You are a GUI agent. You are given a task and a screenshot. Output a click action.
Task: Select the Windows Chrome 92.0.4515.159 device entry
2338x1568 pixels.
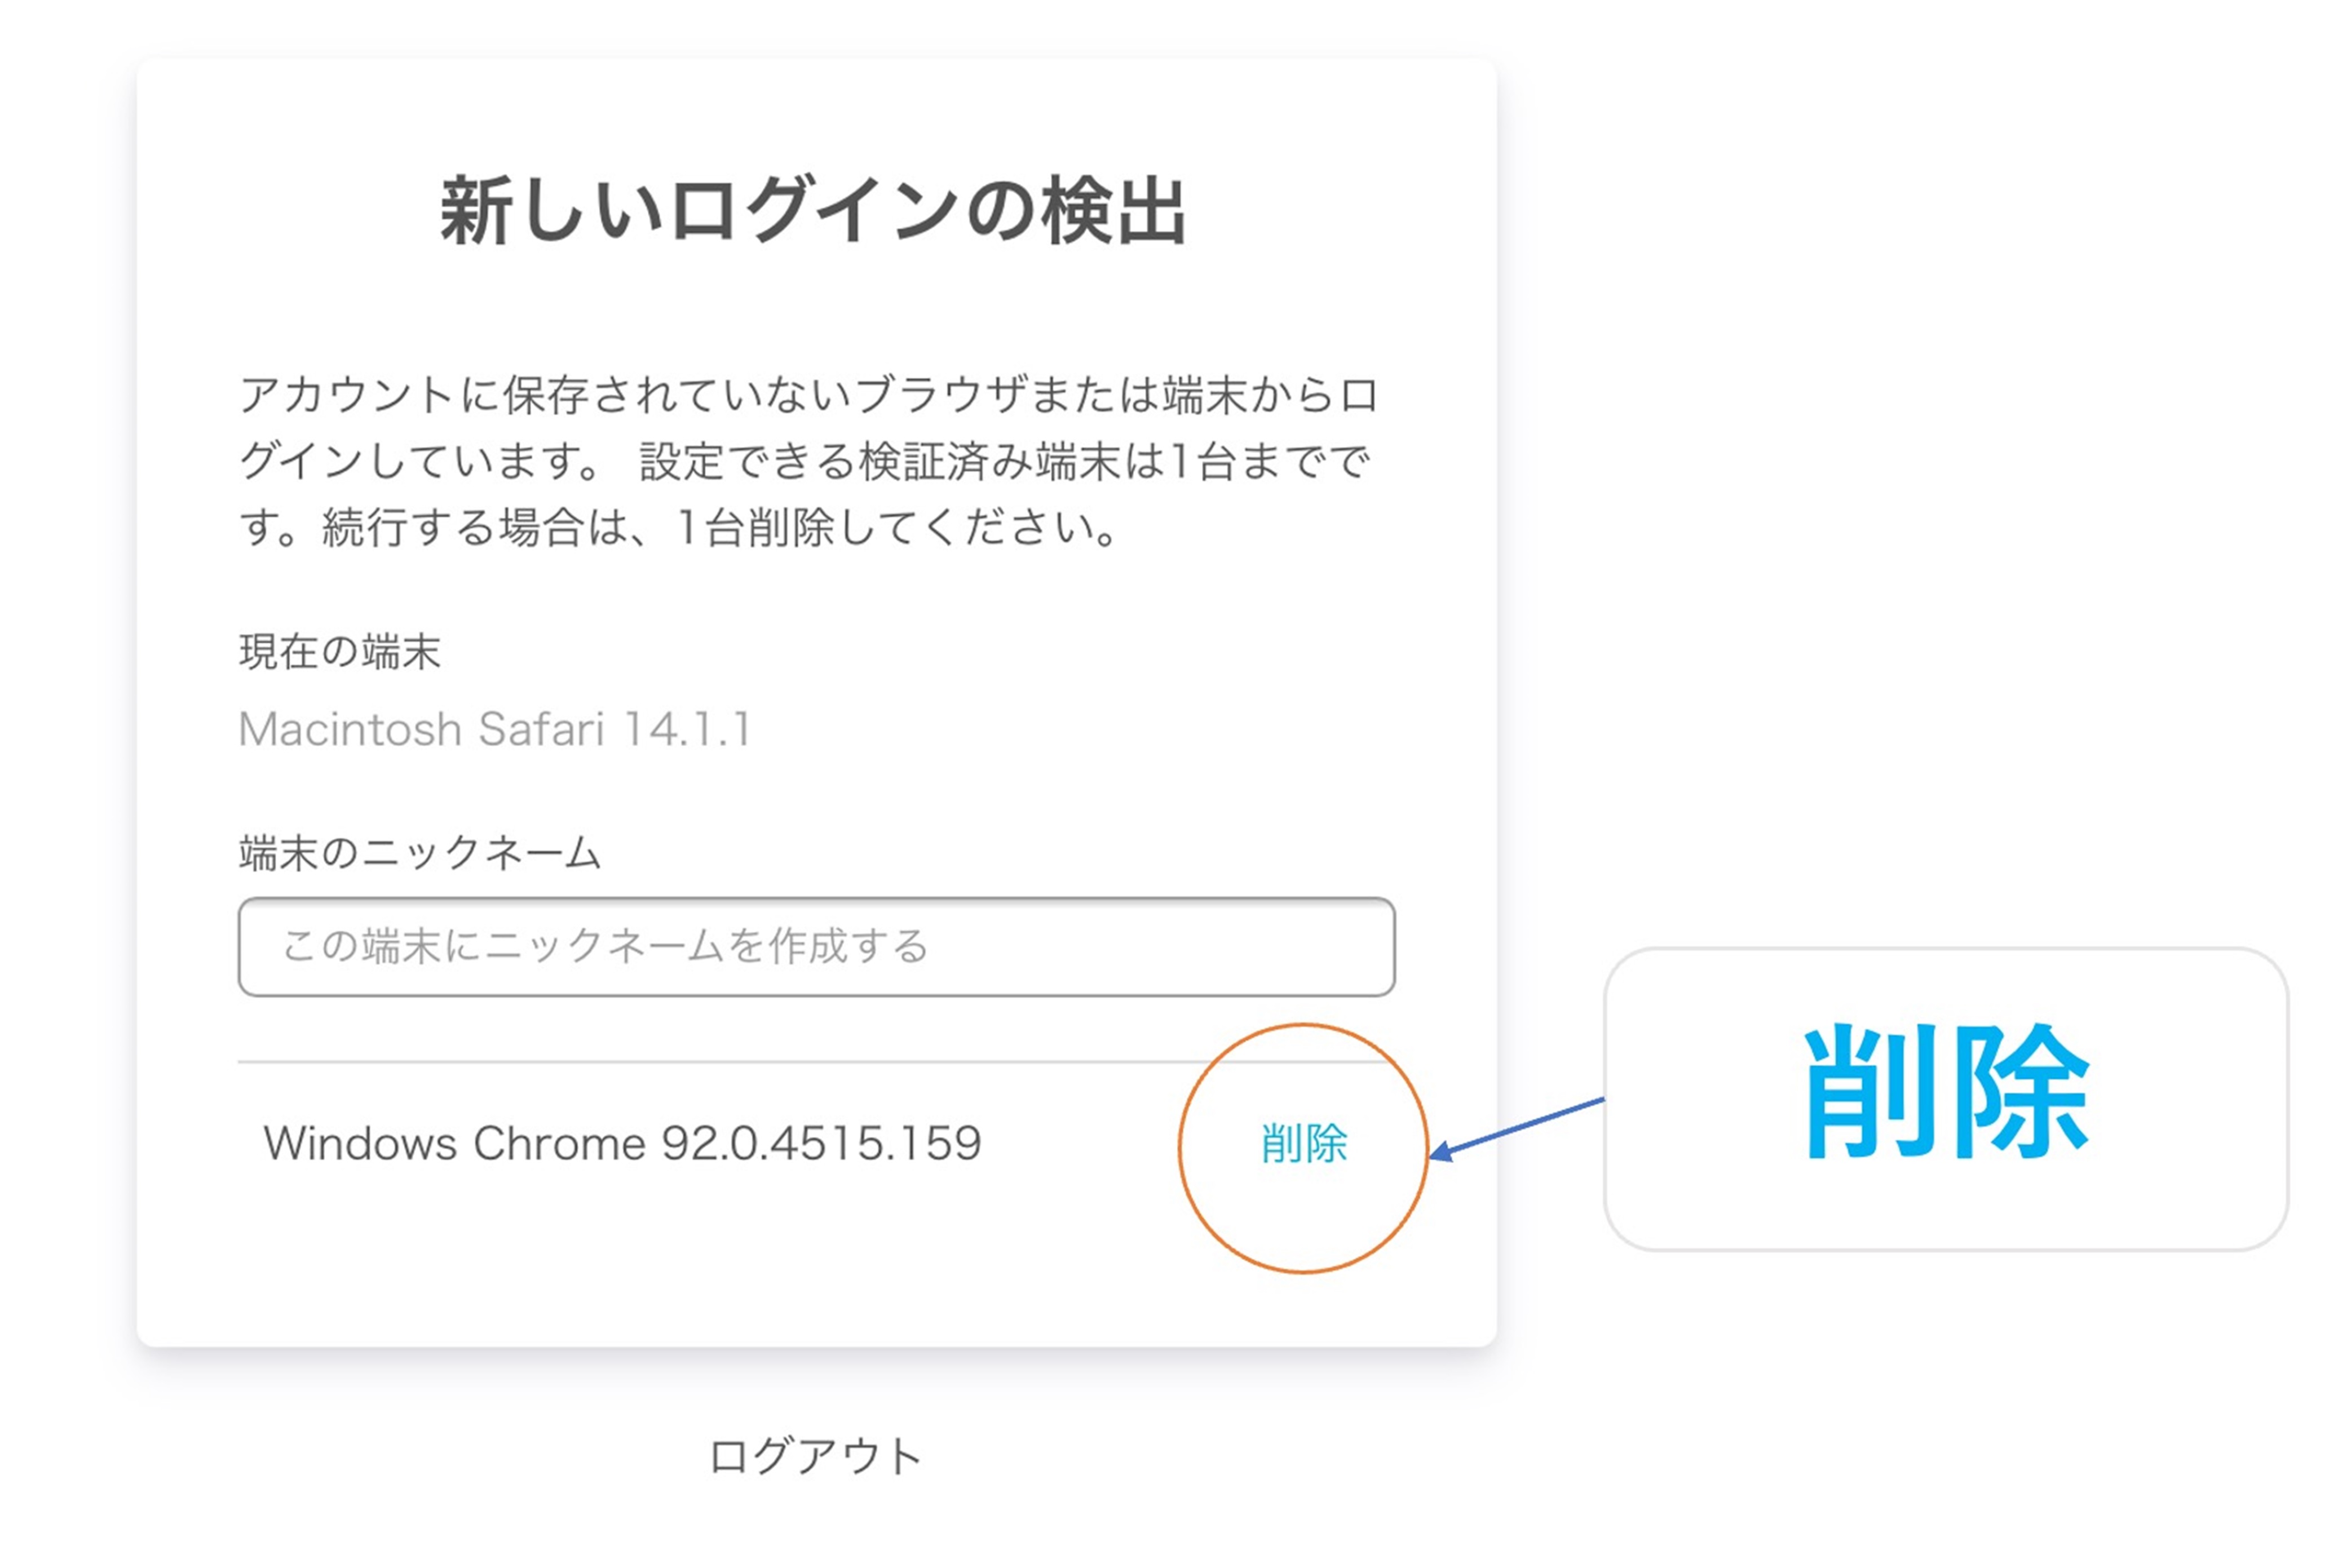[x=623, y=1144]
